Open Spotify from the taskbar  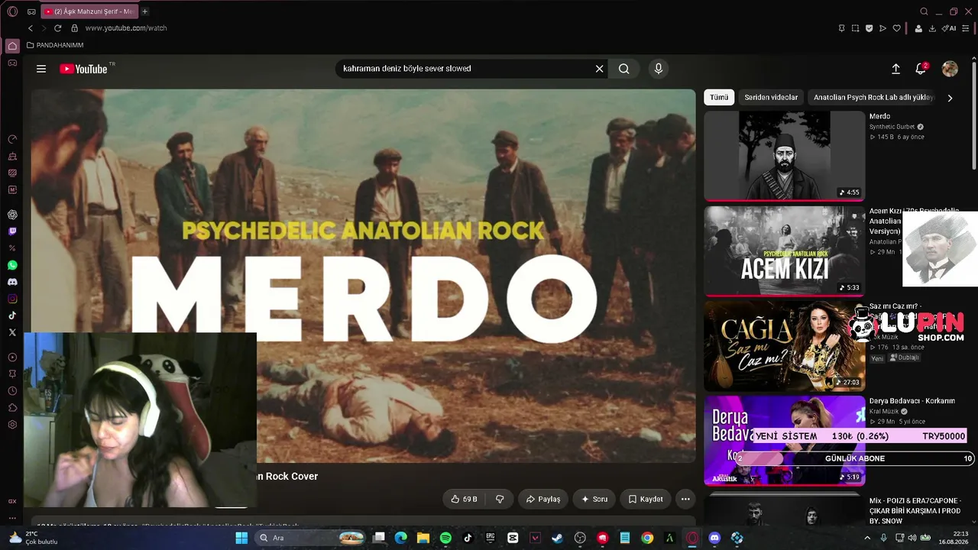(x=445, y=538)
